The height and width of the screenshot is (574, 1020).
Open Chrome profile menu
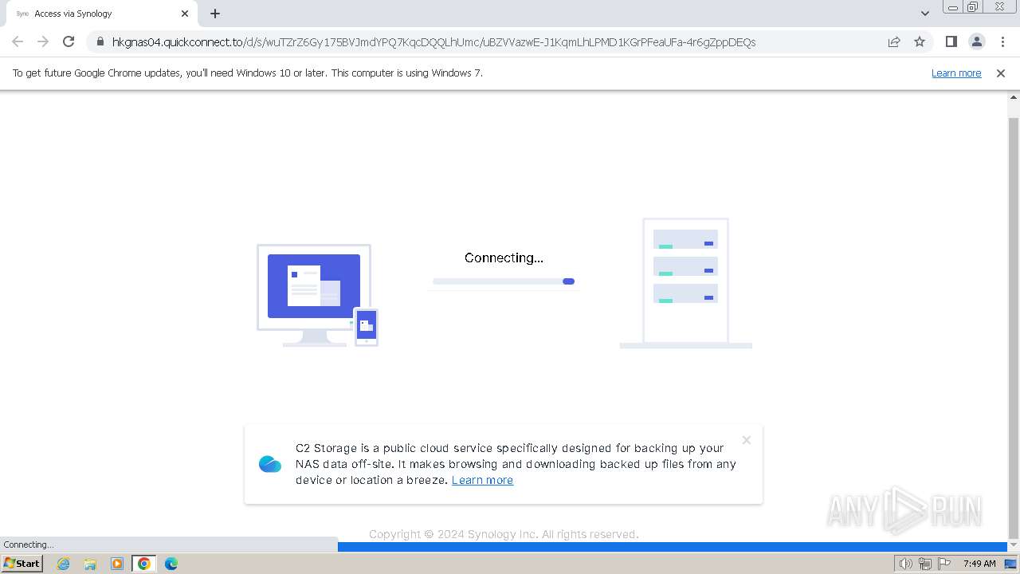[x=976, y=41]
